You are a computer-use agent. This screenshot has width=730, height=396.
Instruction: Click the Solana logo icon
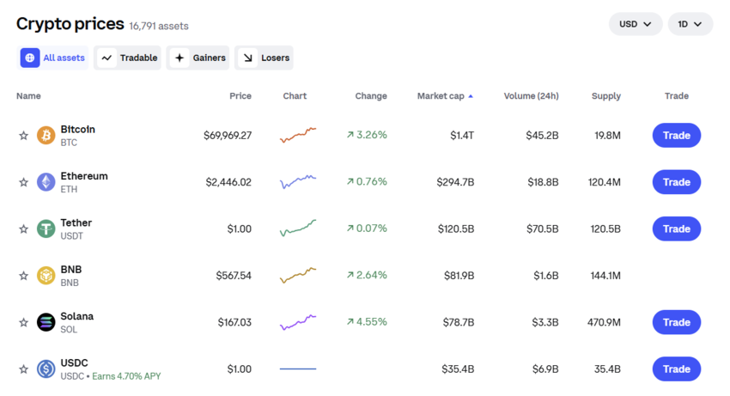[46, 323]
